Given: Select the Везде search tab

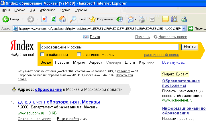Looking at the screenshot, I should click(46, 62).
